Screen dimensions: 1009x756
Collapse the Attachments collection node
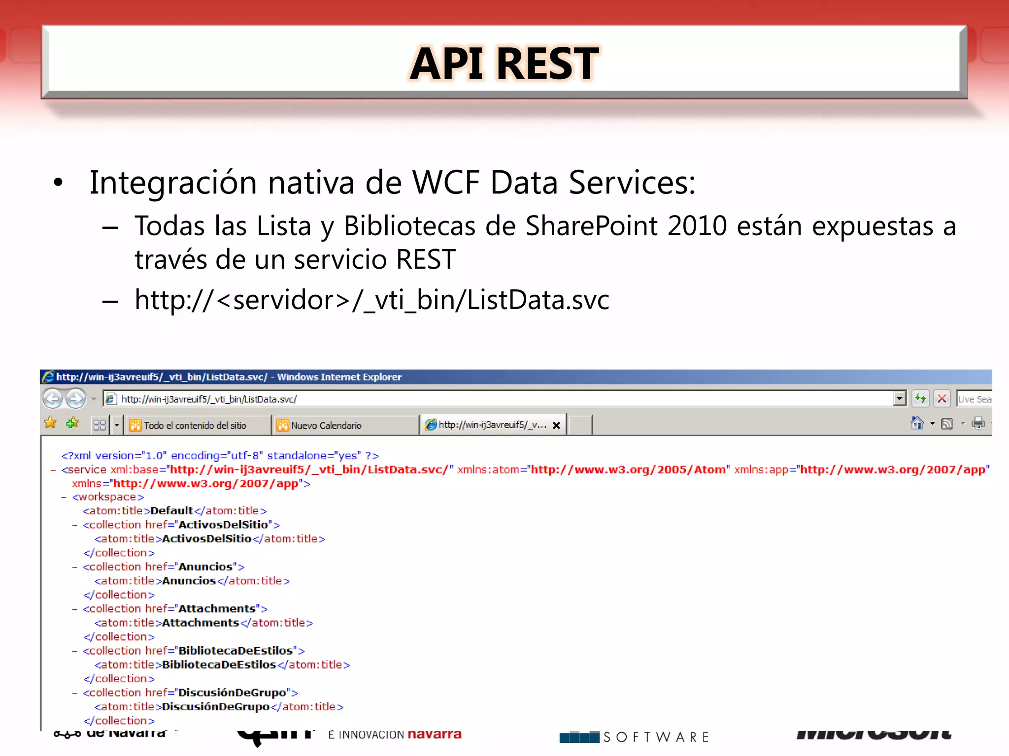coord(74,609)
